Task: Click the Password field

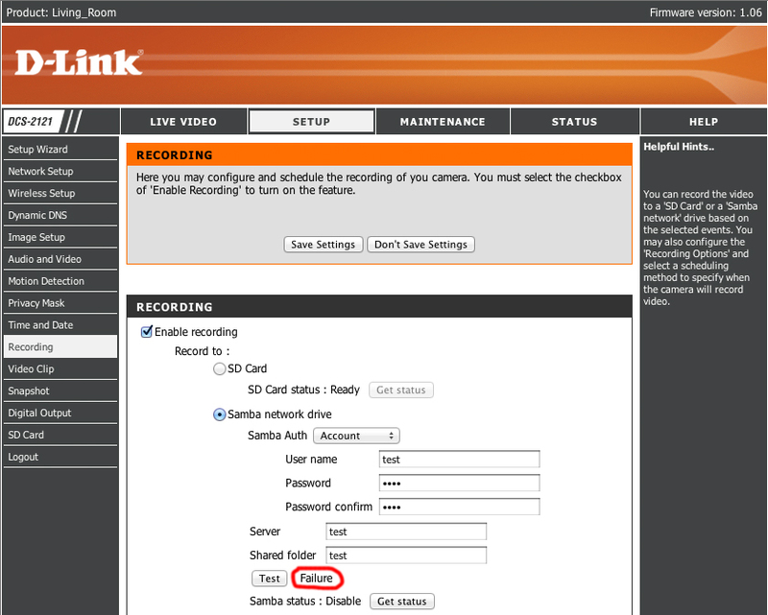Action: 460,483
